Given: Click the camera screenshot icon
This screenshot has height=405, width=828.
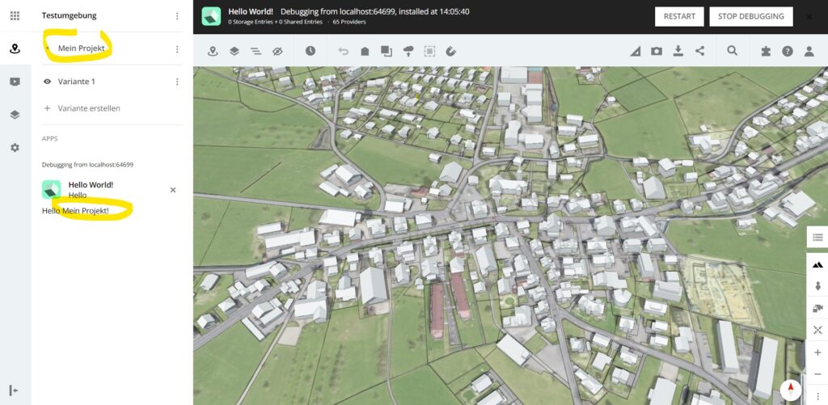Looking at the screenshot, I should coord(657,51).
